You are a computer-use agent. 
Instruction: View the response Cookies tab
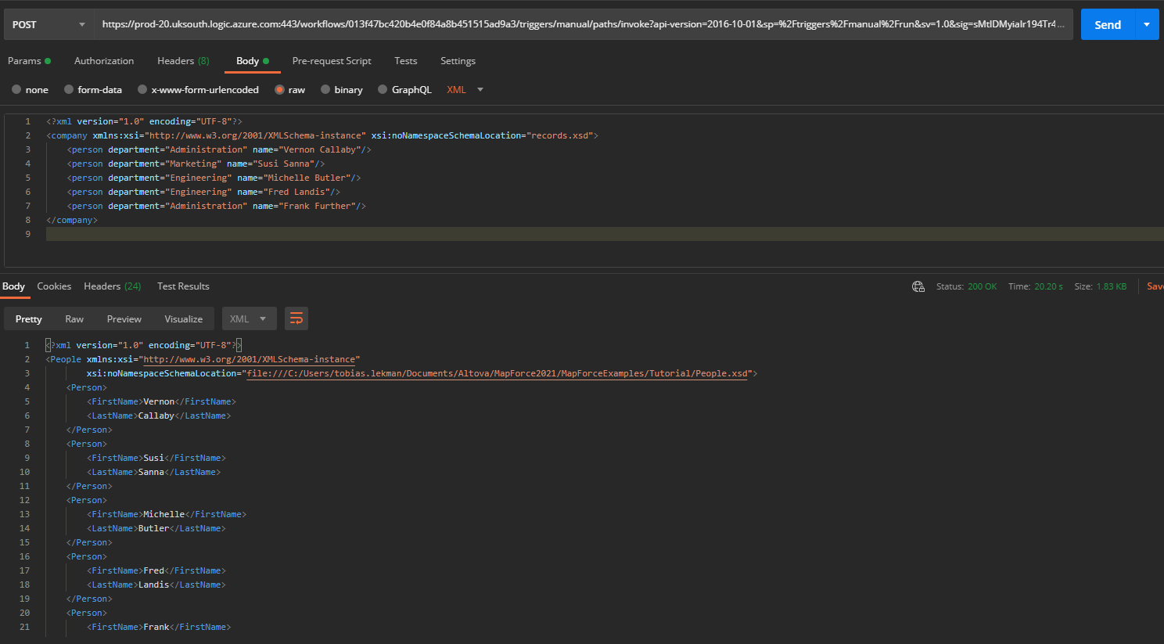pos(54,286)
